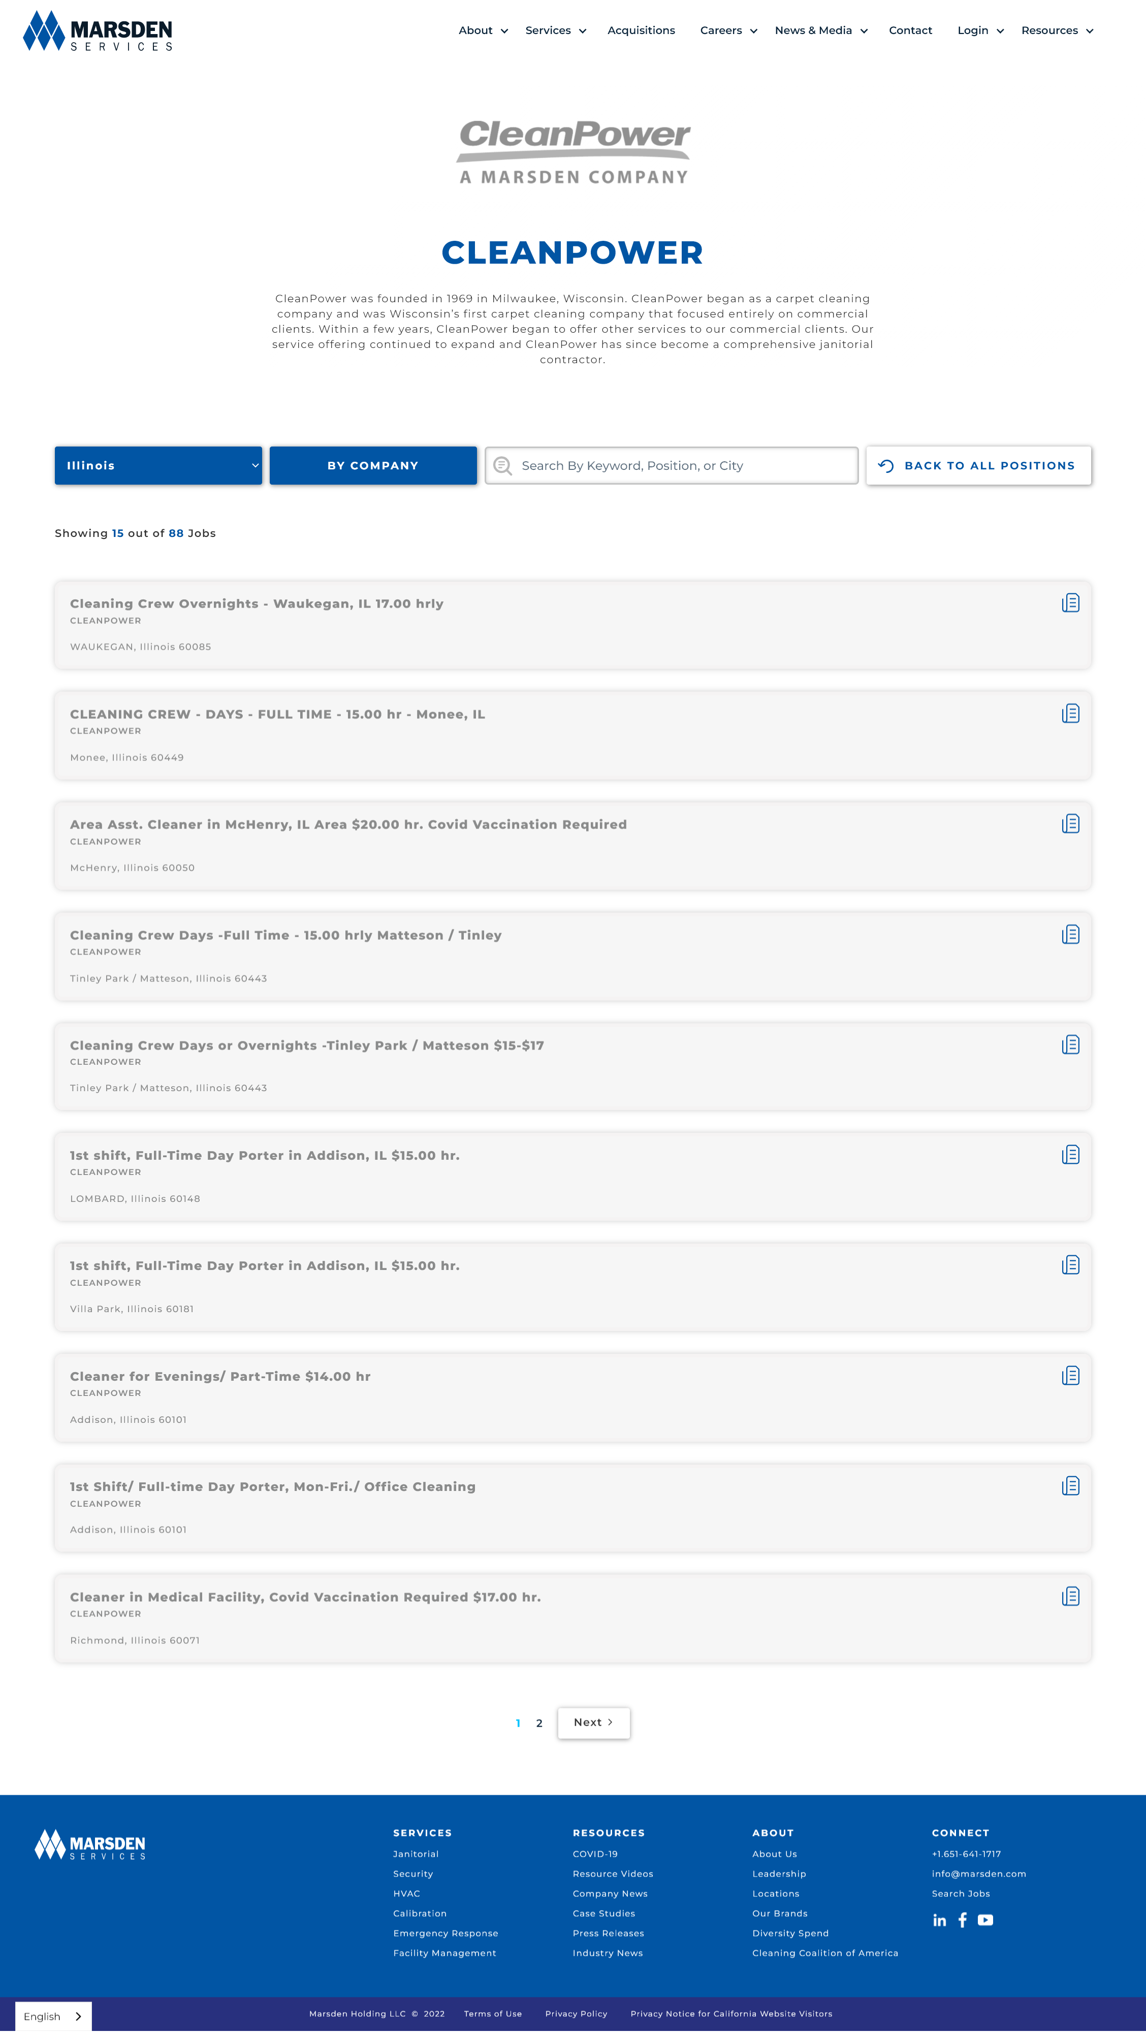Open Calibration footer link
The image size is (1146, 2033).
click(420, 1913)
